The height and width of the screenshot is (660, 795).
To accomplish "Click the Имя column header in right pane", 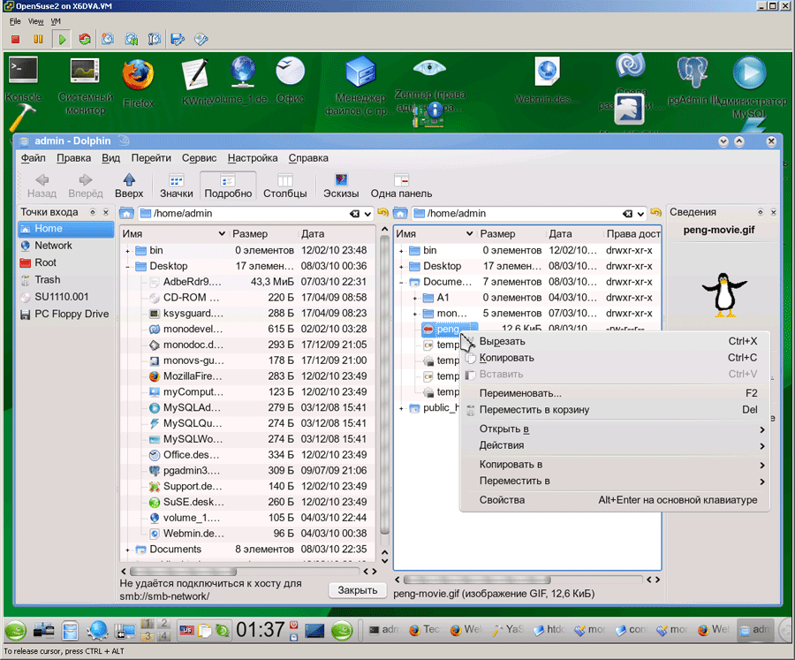I will tap(435, 234).
